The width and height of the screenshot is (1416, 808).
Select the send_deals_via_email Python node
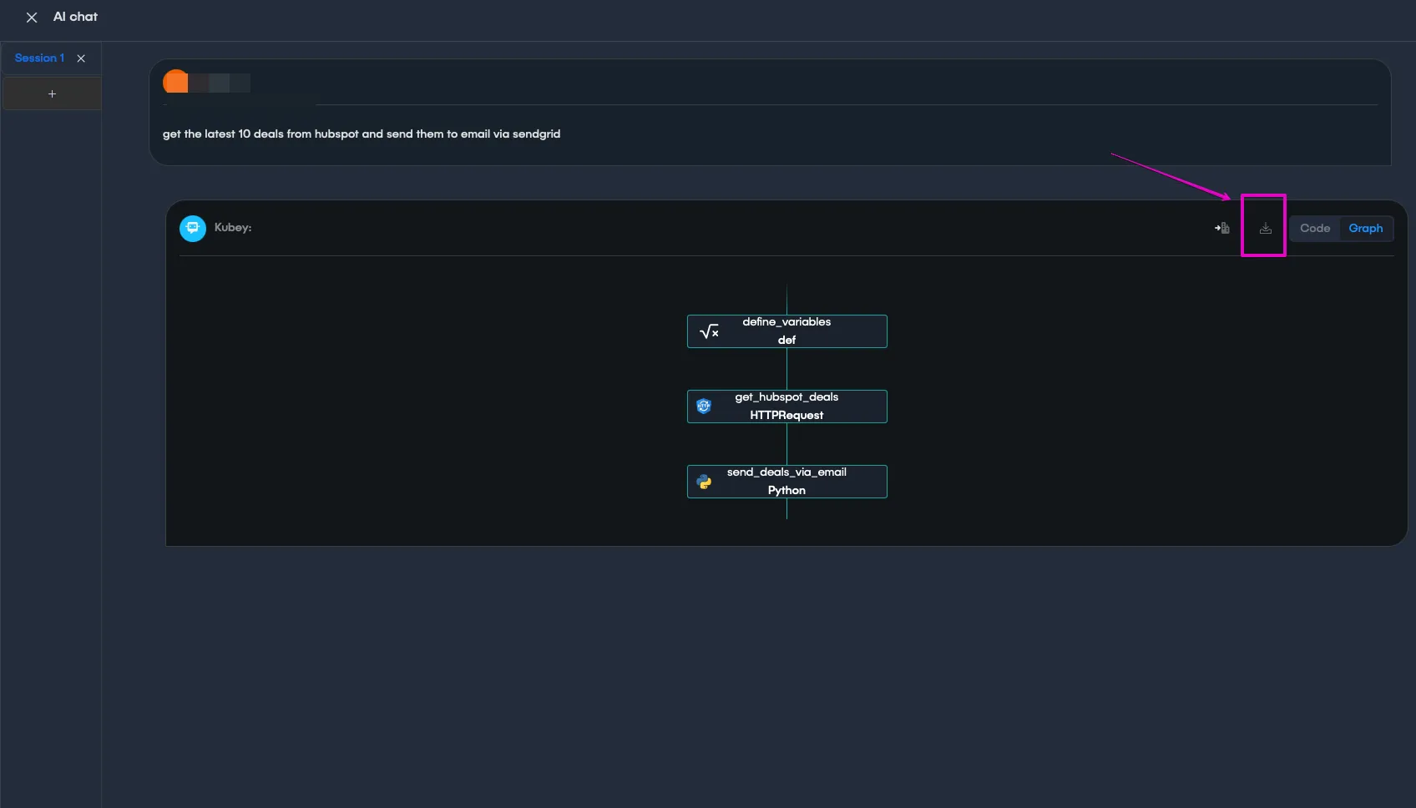tap(786, 482)
